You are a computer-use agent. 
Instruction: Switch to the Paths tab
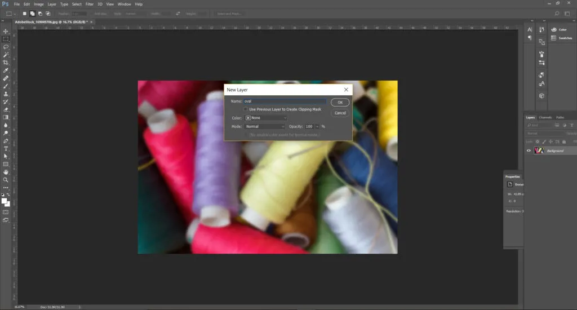[x=560, y=117]
